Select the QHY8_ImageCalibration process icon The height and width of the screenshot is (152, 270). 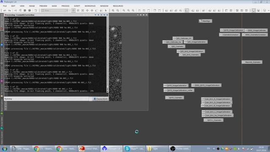(232, 30)
